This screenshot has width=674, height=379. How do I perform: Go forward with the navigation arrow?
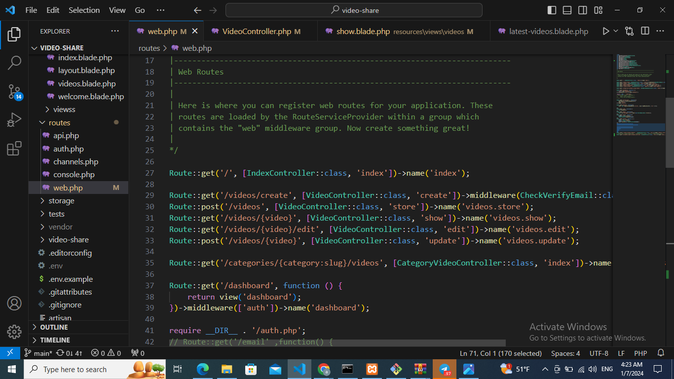pyautogui.click(x=213, y=10)
